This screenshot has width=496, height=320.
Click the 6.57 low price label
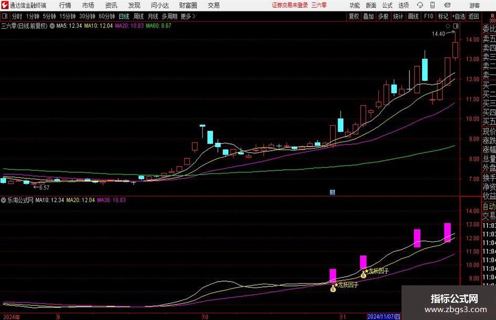pyautogui.click(x=44, y=188)
